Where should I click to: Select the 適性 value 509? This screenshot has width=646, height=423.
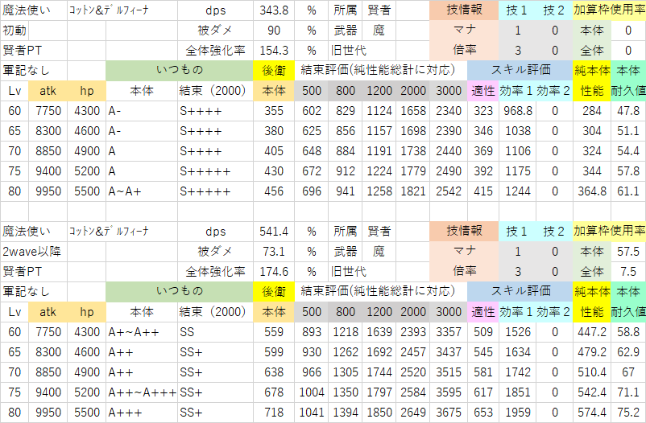482,332
